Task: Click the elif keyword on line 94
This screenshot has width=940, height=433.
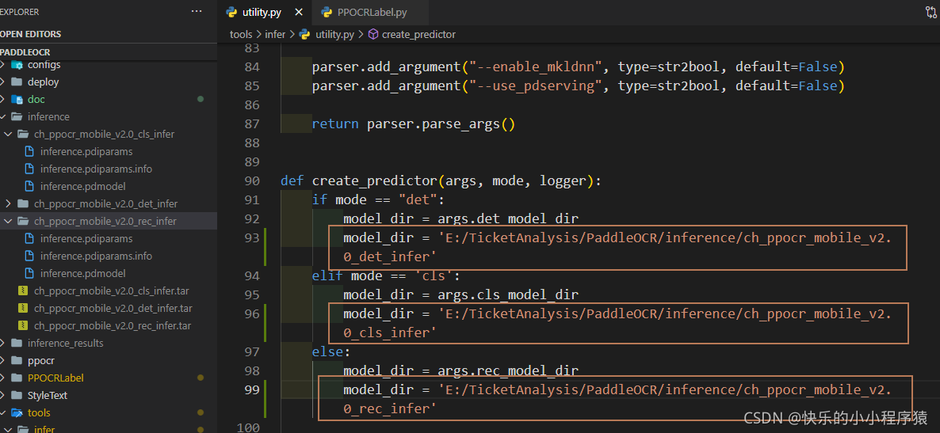Action: [x=327, y=276]
